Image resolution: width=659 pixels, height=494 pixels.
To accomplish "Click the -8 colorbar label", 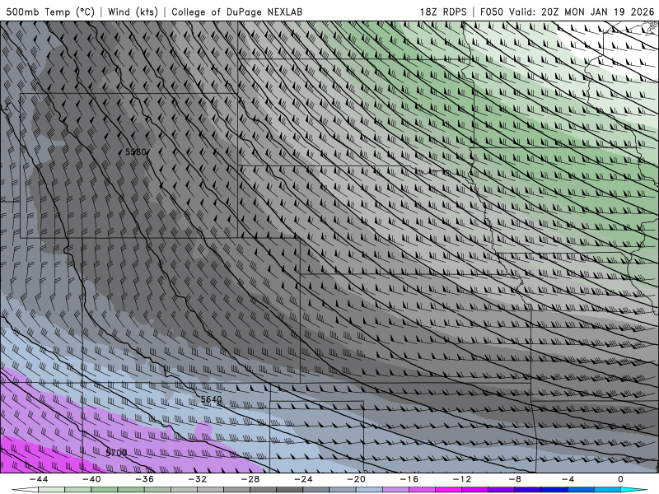I will point(515,479).
